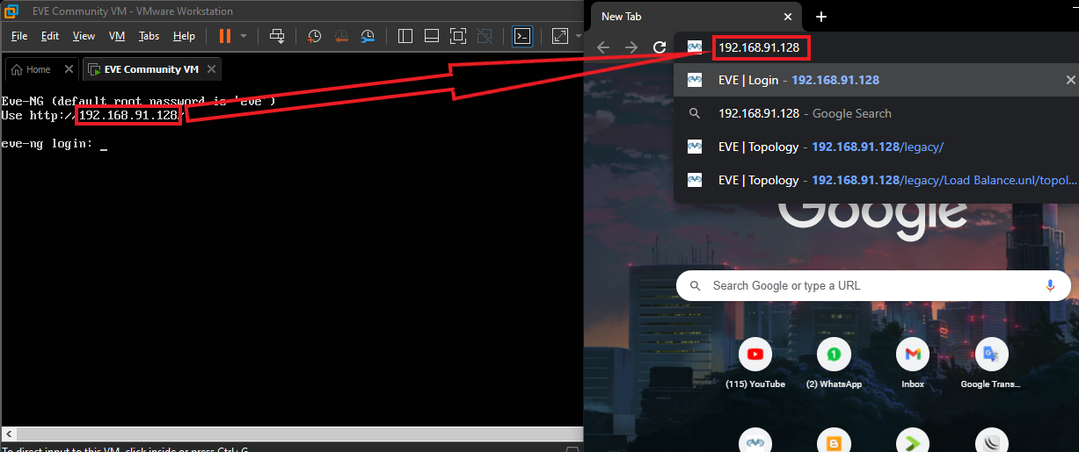Open the snapshot manager in VMware toolbar
Viewport: 1079px width, 452px height.
(x=368, y=36)
